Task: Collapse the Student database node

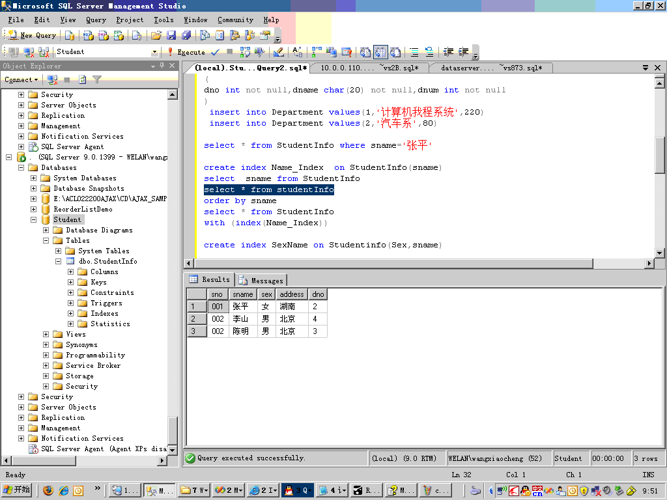Action: click(33, 220)
